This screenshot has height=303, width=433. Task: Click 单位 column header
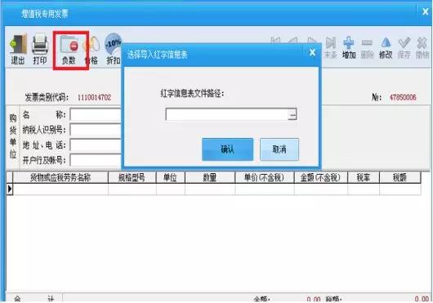(x=171, y=177)
